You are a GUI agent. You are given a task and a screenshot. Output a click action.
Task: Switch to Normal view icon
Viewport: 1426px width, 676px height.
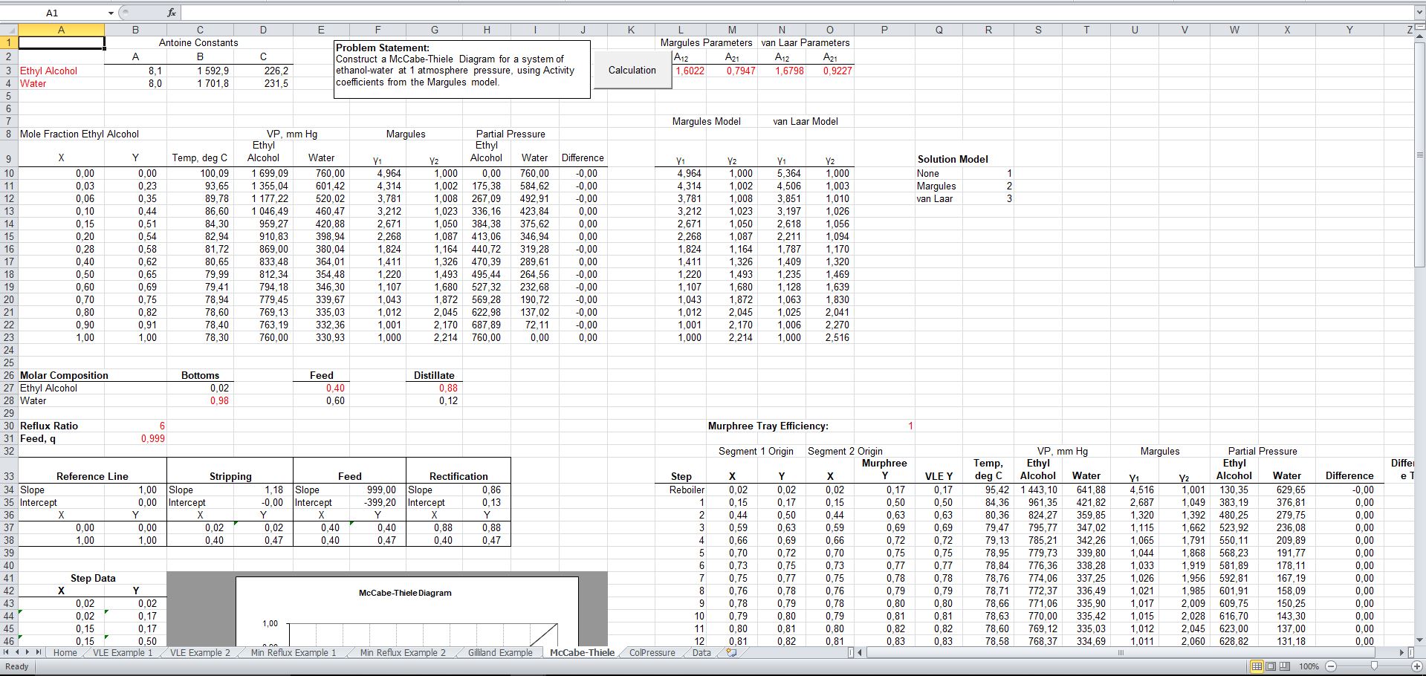[1257, 666]
